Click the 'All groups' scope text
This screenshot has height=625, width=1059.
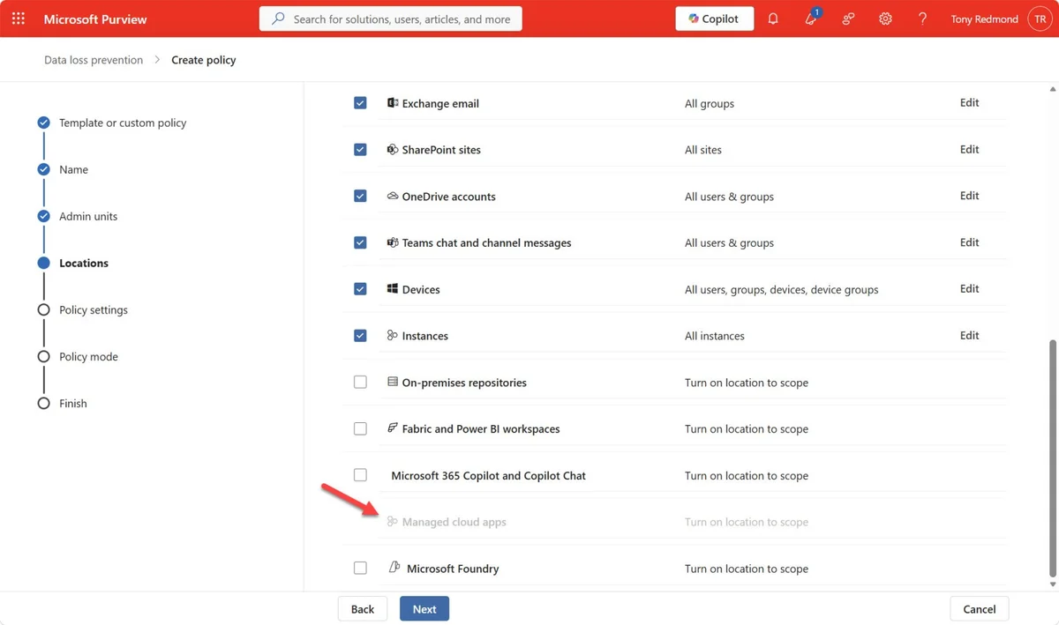[710, 103]
